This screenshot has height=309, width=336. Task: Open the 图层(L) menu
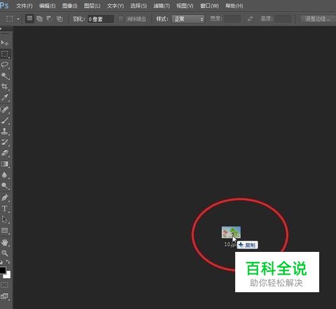pyautogui.click(x=92, y=6)
